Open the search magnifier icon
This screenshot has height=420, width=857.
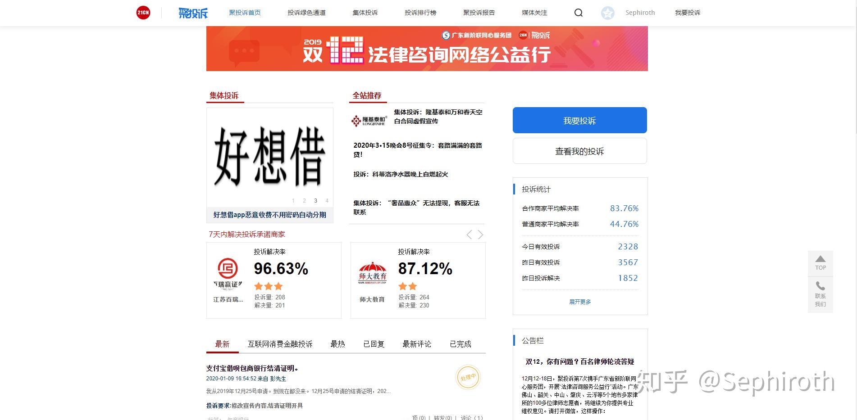tap(579, 13)
